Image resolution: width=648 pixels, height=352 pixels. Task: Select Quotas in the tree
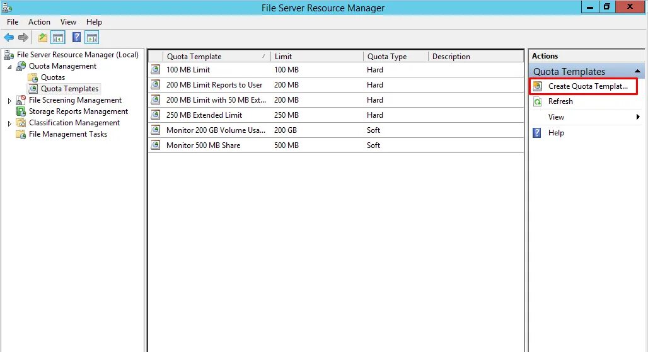click(53, 77)
